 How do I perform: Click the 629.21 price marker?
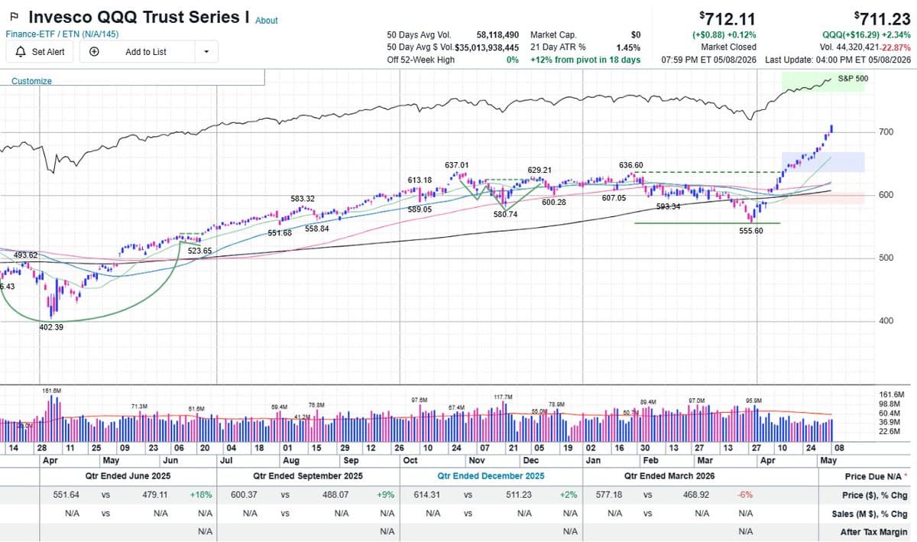540,170
